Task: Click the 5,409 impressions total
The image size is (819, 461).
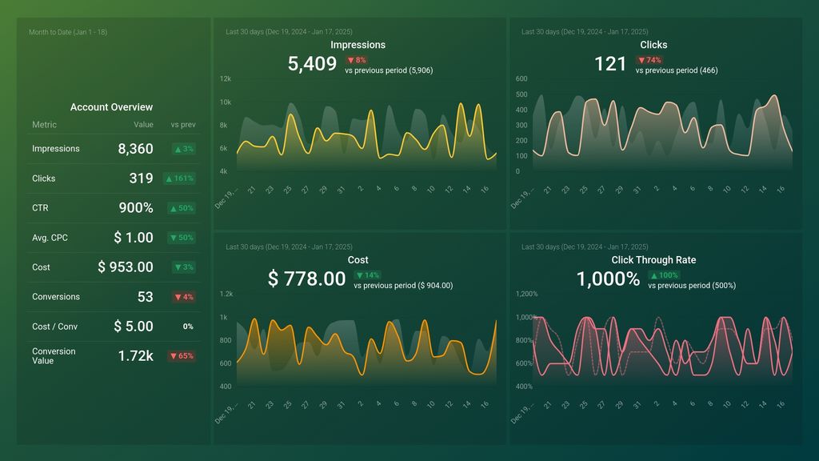Action: point(312,64)
